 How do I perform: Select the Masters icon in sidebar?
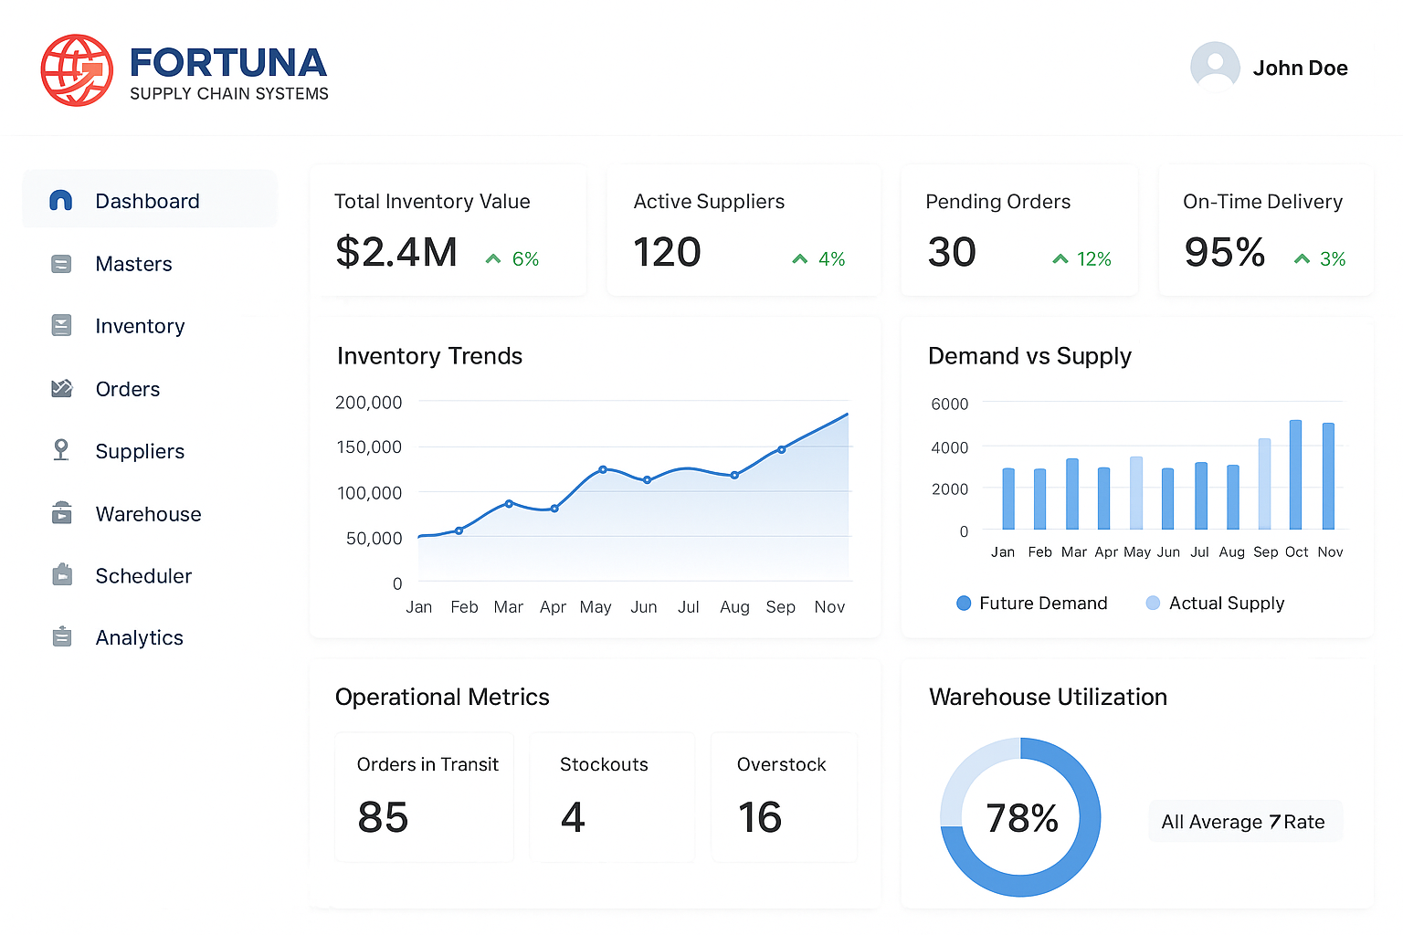tap(61, 264)
